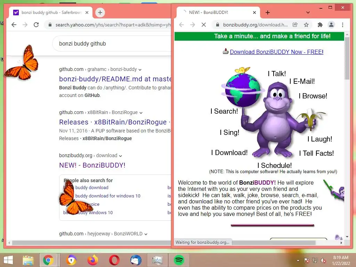Image resolution: width=356 pixels, height=267 pixels.
Task: Open Spotify from the taskbar
Action: (x=179, y=260)
